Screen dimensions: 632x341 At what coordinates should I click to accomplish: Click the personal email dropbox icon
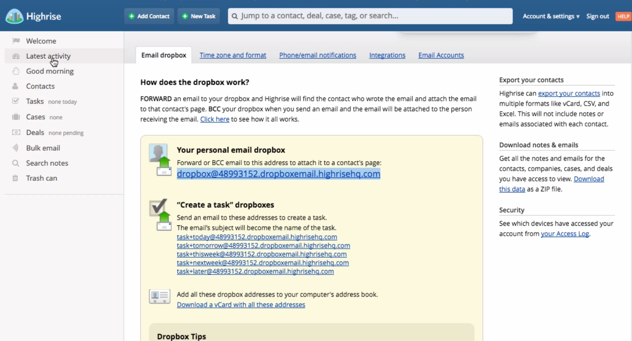click(160, 160)
